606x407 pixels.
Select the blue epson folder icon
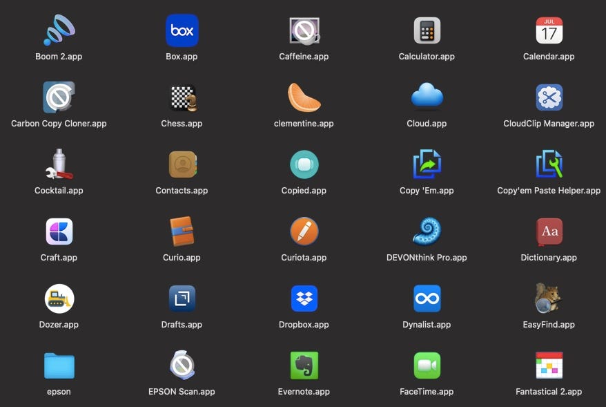click(x=59, y=366)
